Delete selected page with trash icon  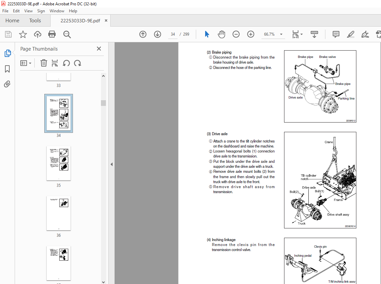[44, 63]
